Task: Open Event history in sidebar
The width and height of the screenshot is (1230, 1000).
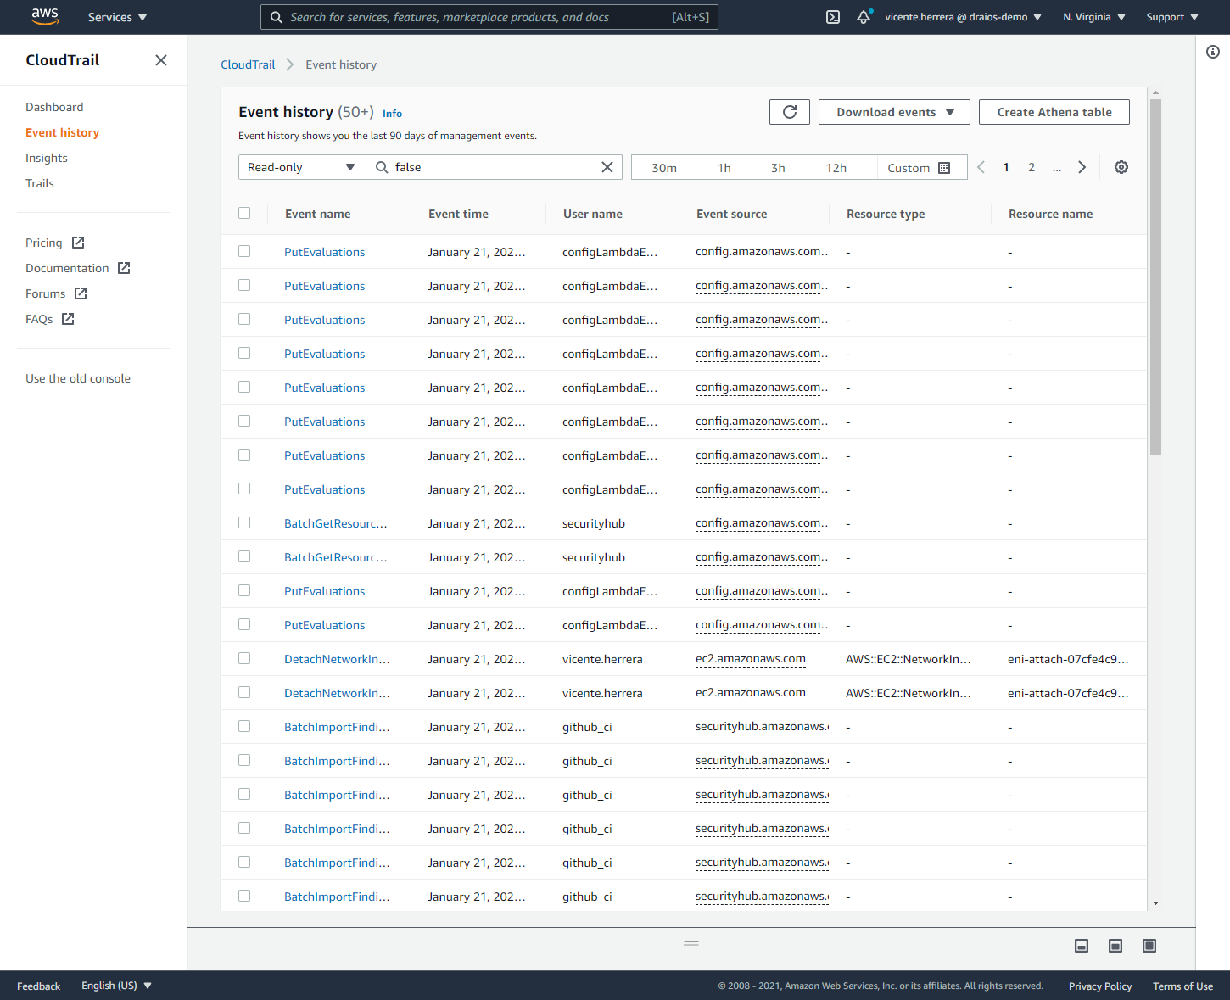Action: [62, 132]
